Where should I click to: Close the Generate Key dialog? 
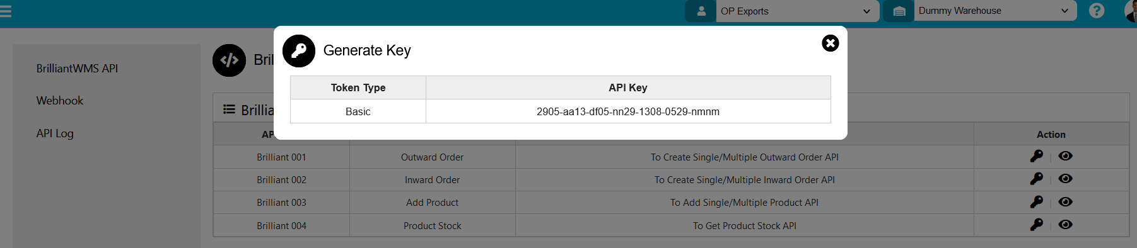pos(830,43)
